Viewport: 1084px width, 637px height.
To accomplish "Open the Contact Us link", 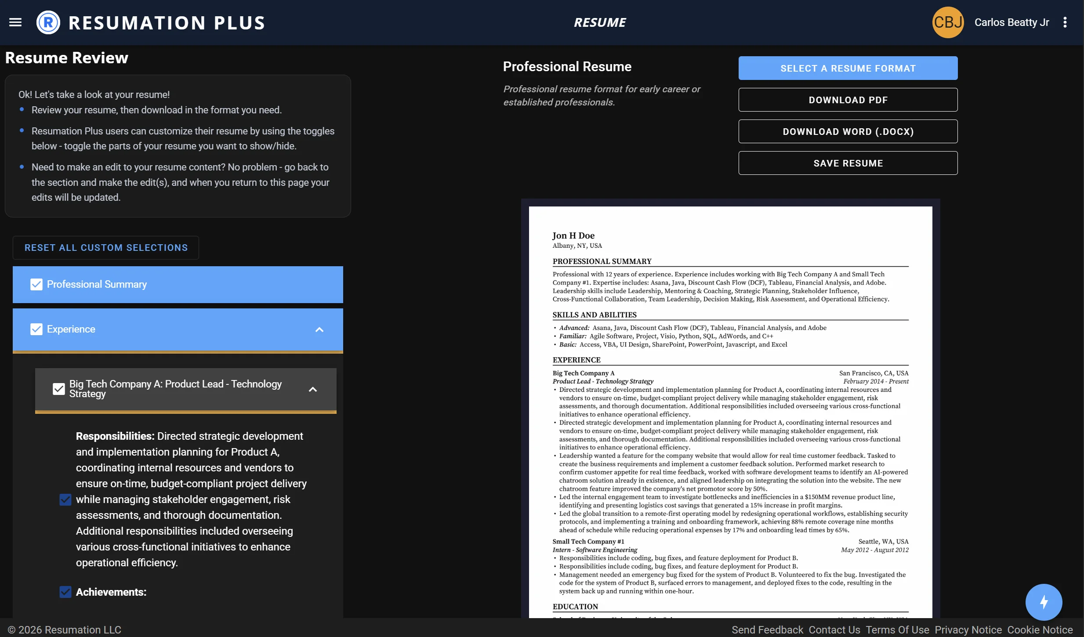I will click(834, 630).
